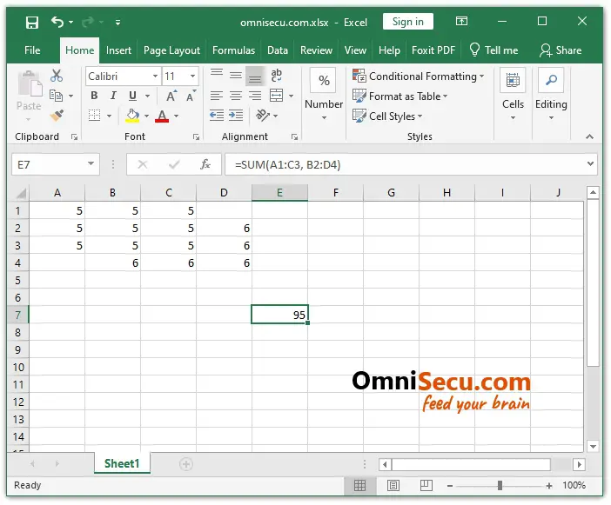Click the Ribbon Display Options icon
Screen dimensions: 611x505
click(461, 21)
